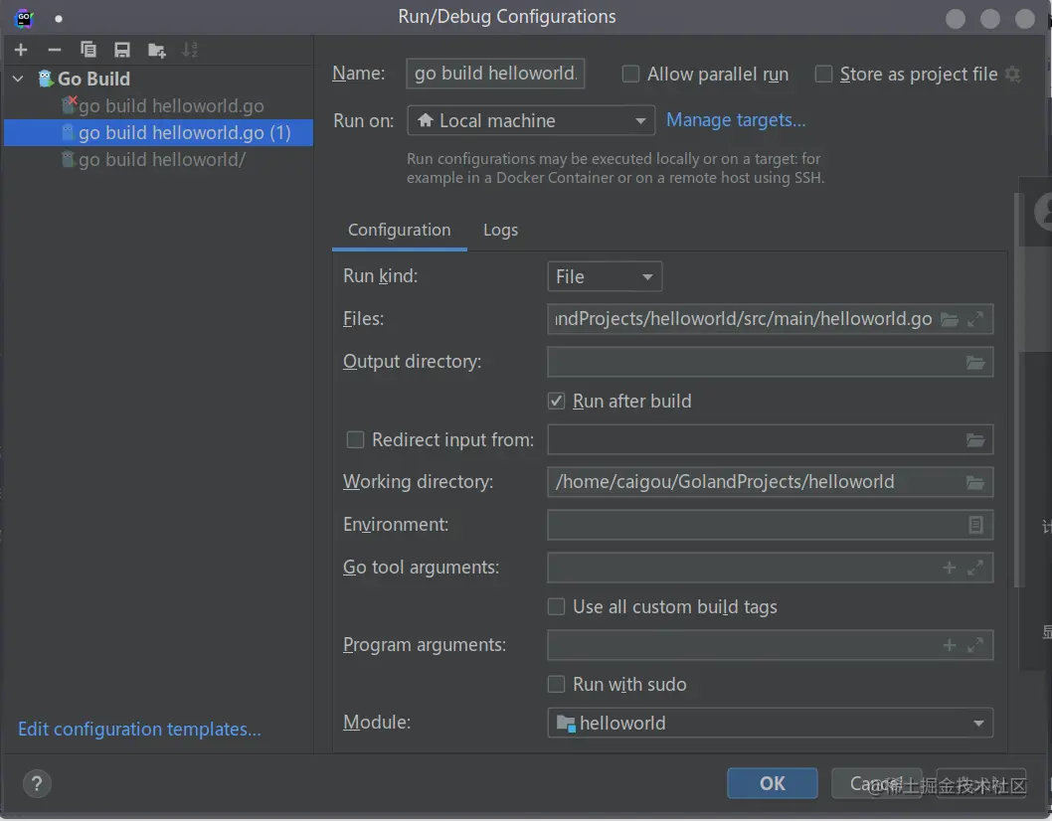Browse for Working directory folder
The height and width of the screenshot is (821, 1052).
coord(974,482)
